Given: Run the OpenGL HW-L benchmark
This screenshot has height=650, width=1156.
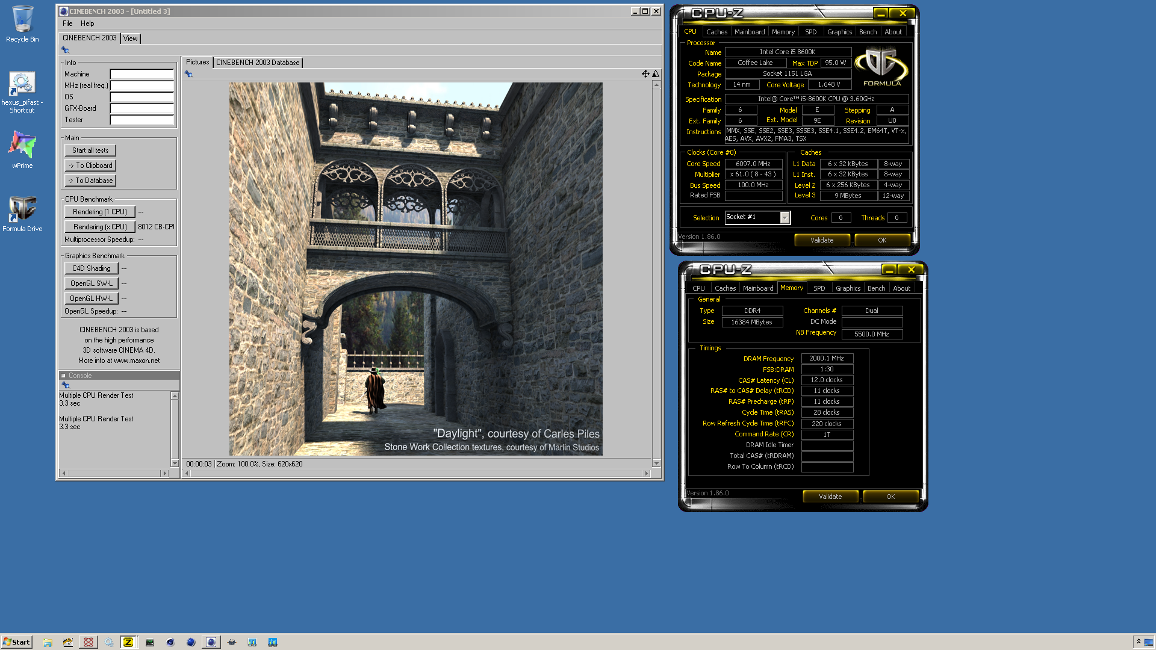Looking at the screenshot, I should click(x=92, y=299).
